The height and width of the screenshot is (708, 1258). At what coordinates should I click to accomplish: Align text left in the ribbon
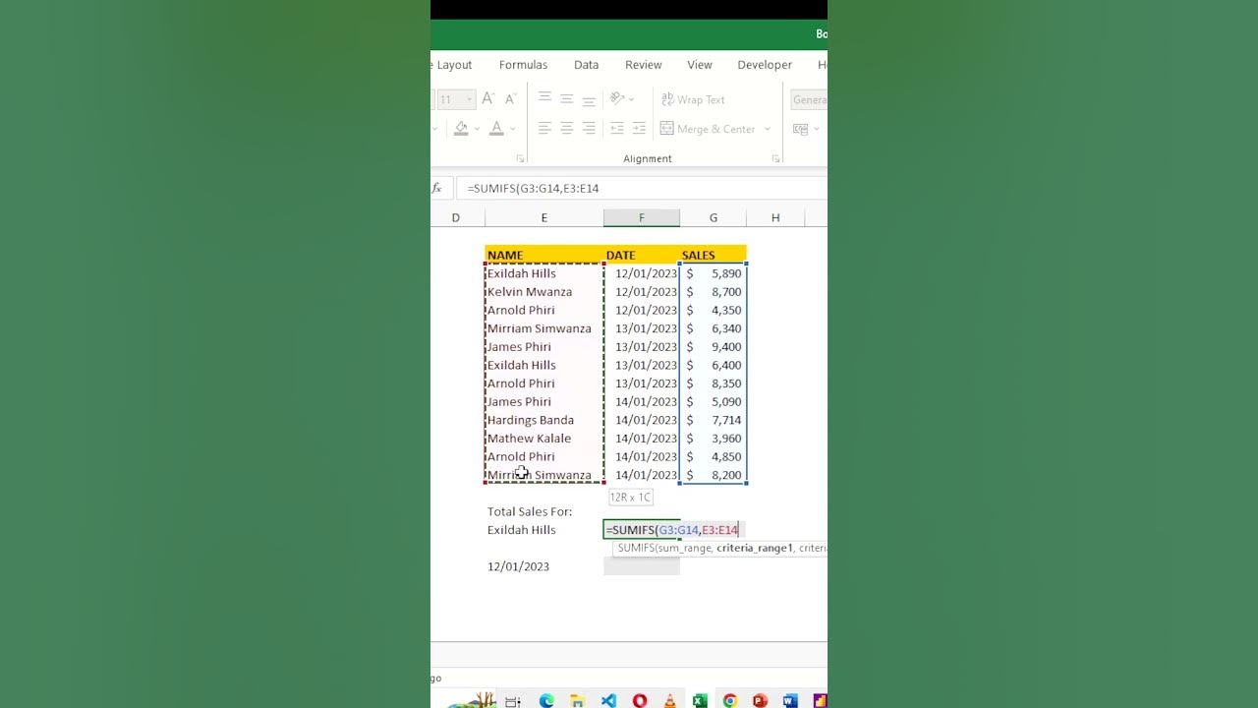[544, 129]
